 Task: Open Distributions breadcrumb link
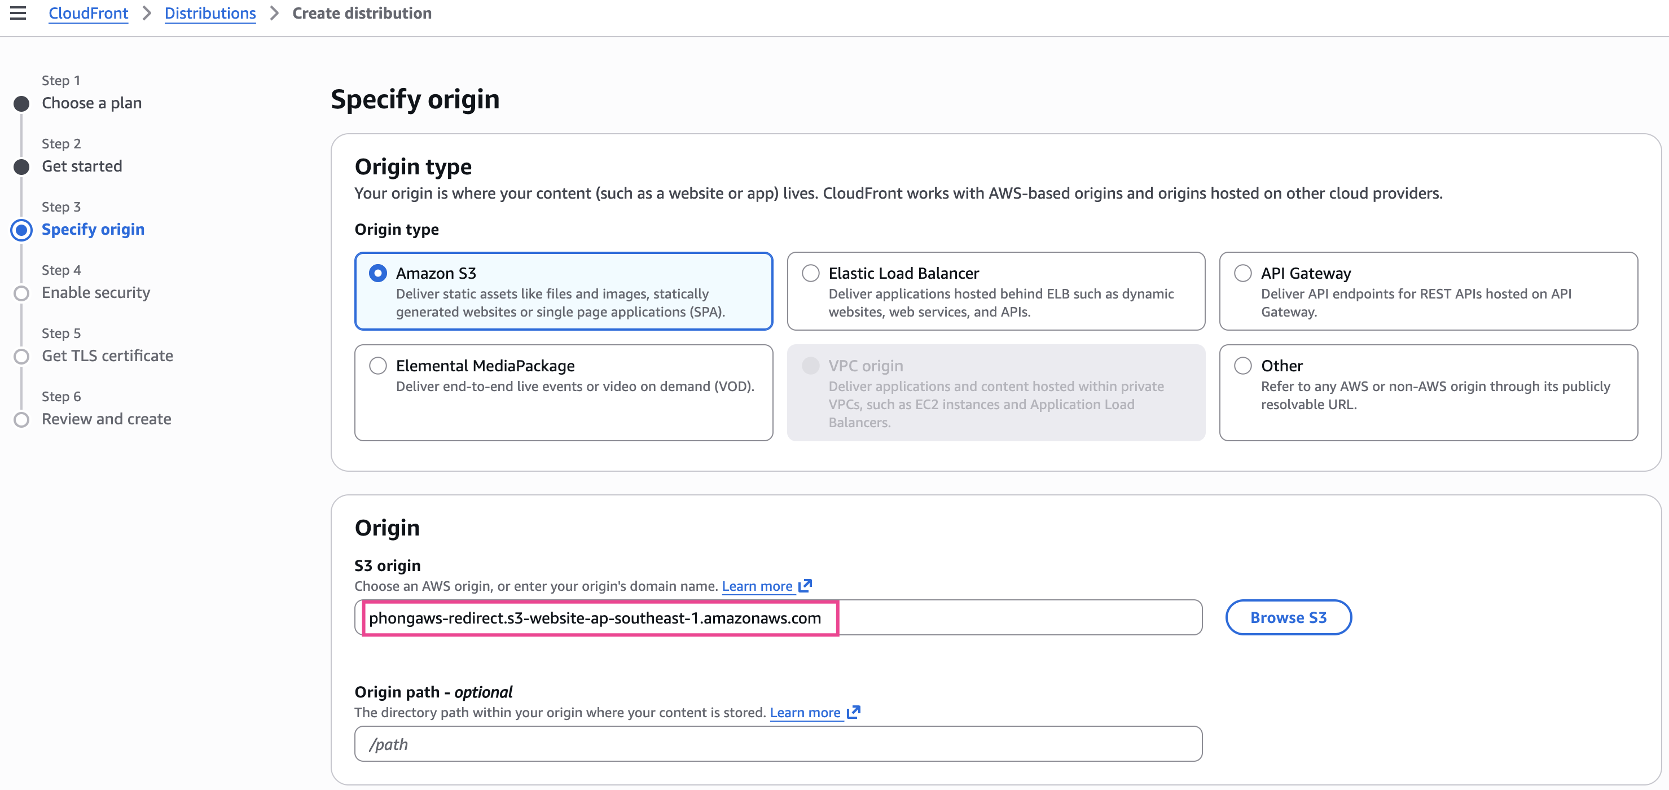[210, 13]
